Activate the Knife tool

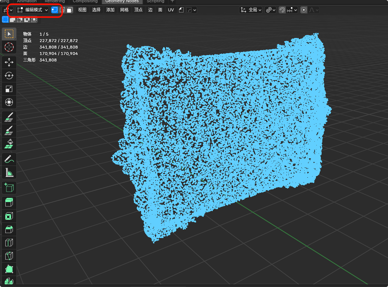pyautogui.click(x=9, y=256)
